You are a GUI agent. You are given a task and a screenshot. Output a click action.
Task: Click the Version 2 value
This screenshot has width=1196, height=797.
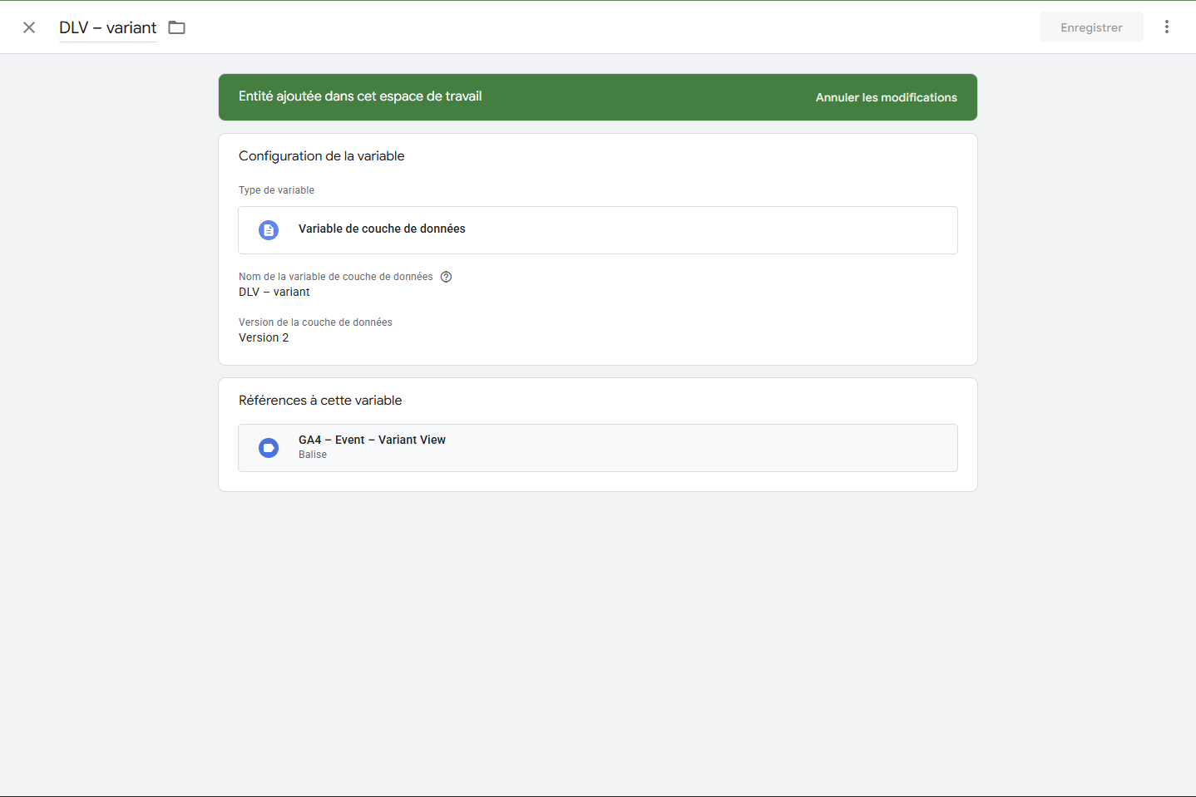click(264, 337)
